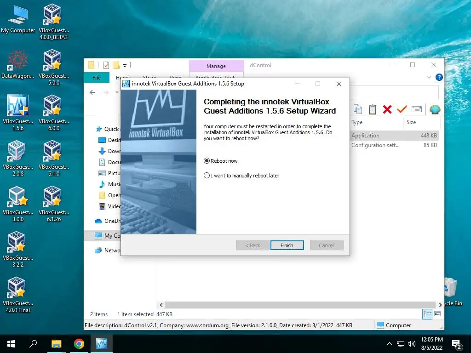471x353 pixels.
Task: Open VBoxGuest 6.1.0 desktop shortcut
Action: point(53,158)
